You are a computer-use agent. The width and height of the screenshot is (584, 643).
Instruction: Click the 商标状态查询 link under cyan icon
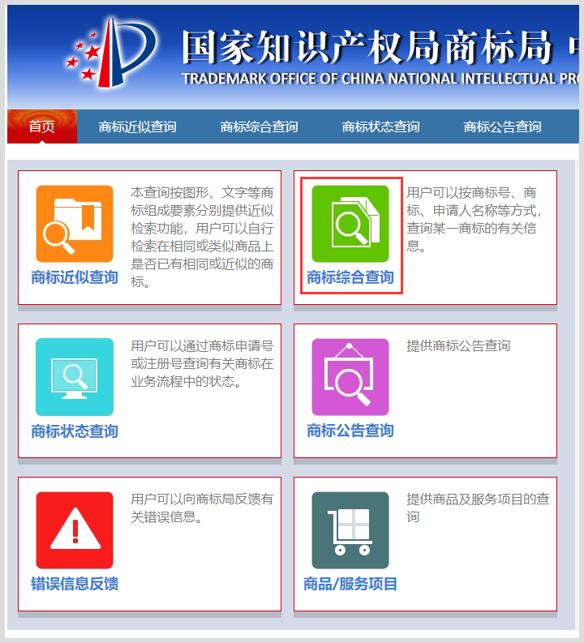click(75, 431)
